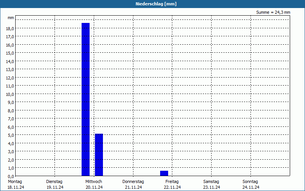Select the Montag day label

tap(15, 181)
